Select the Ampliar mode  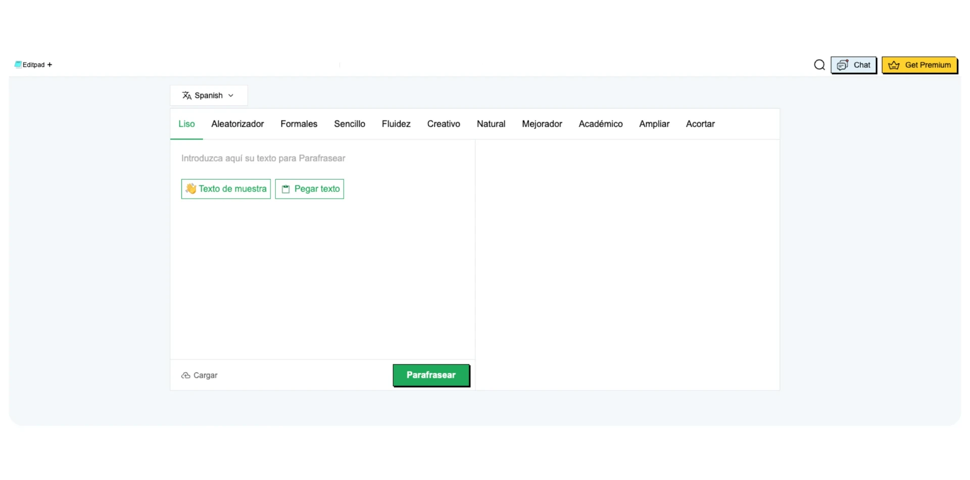[x=654, y=124]
